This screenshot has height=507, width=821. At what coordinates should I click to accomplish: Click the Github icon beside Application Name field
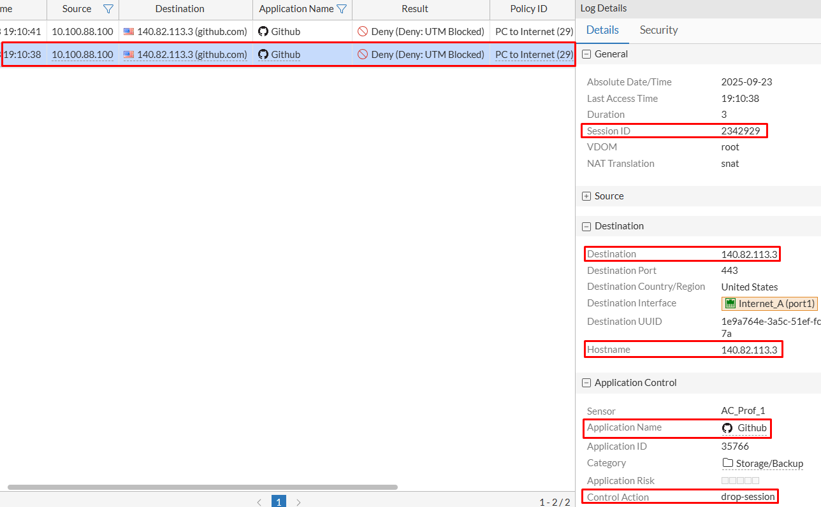(x=727, y=428)
